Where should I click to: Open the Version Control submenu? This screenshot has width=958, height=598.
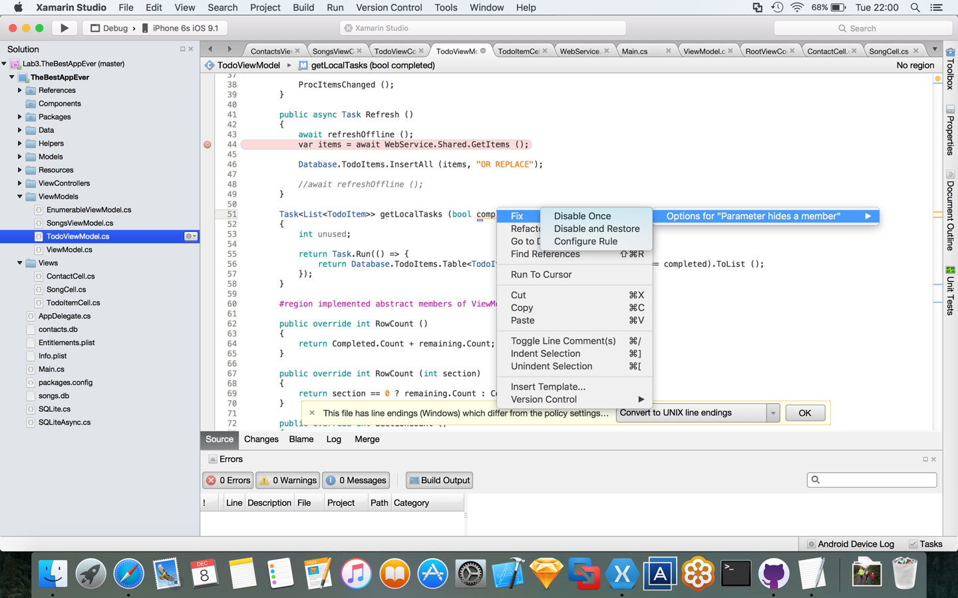(x=575, y=399)
